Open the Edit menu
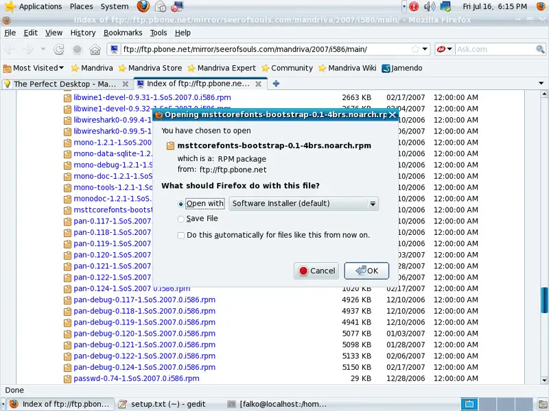This screenshot has height=411, width=549. 30,33
